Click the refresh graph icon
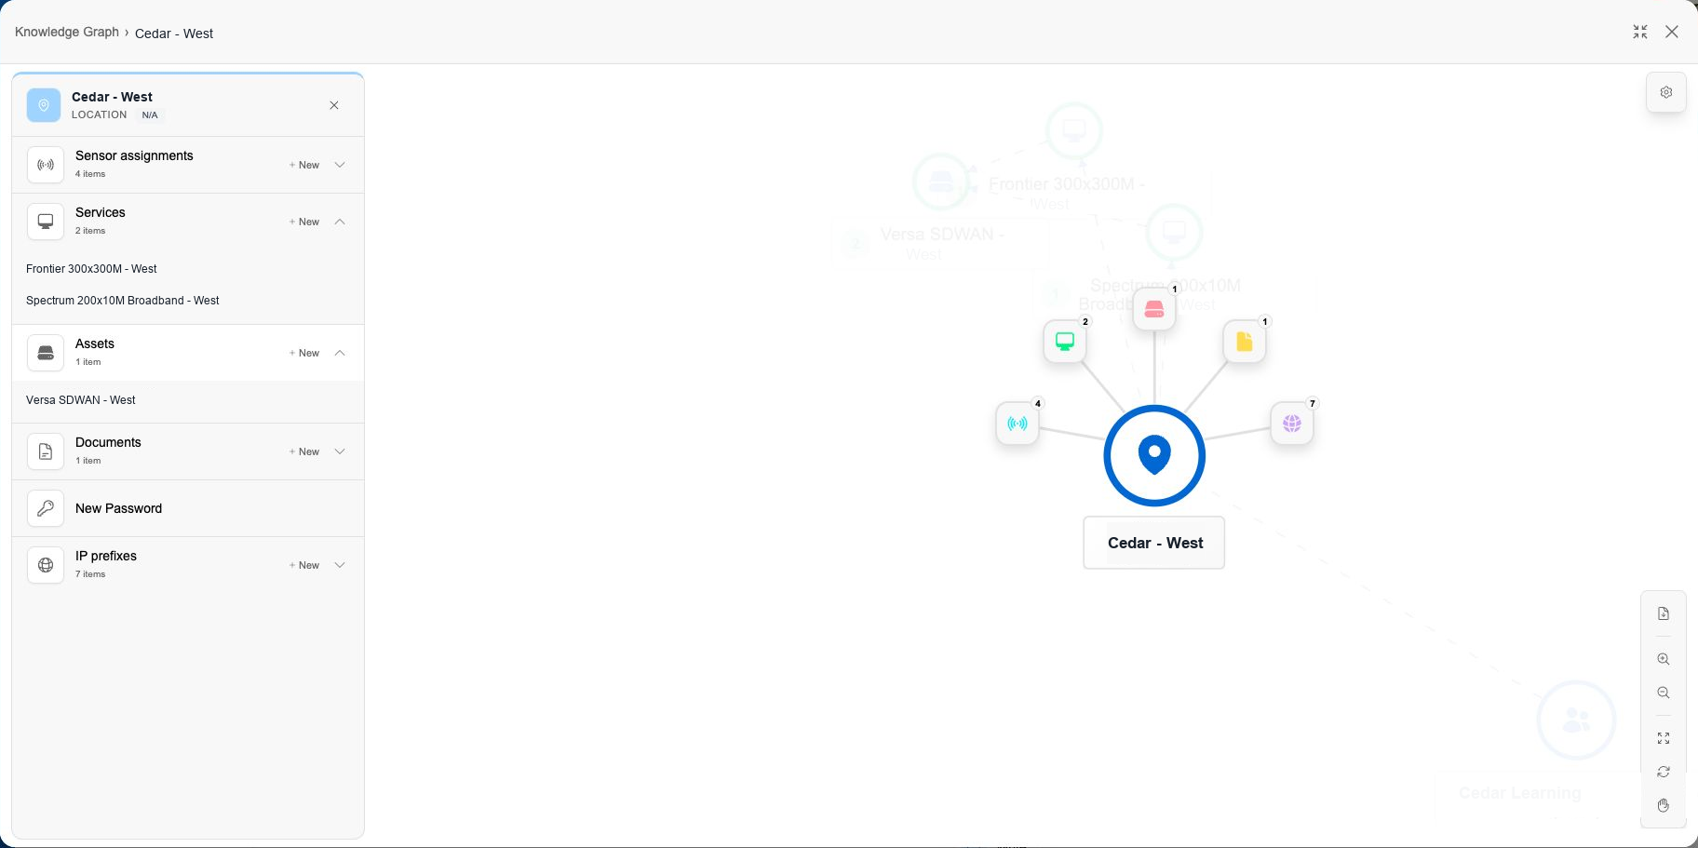 coord(1664,772)
